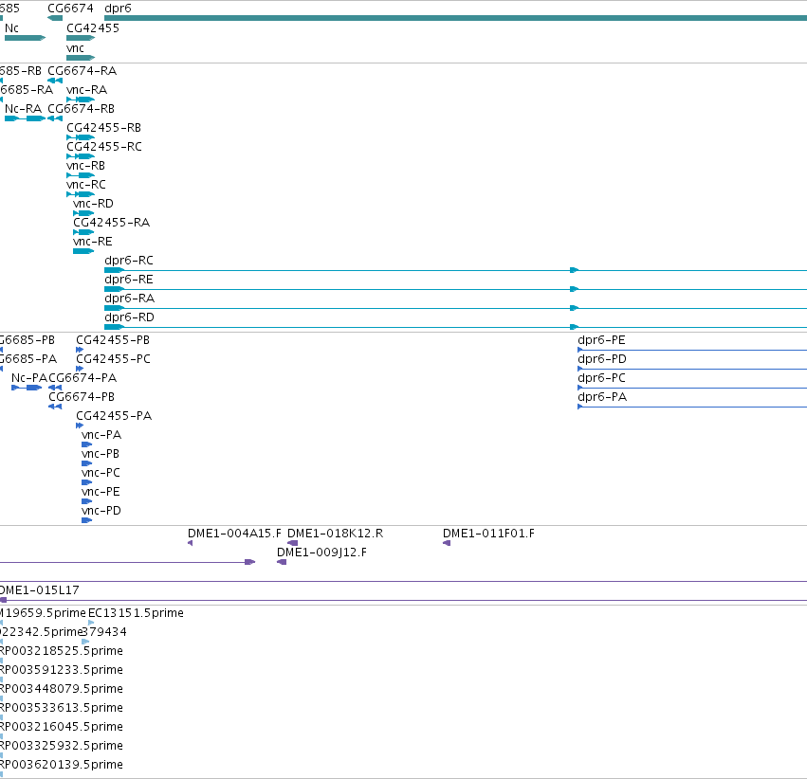Open the vnc-RE transcript label
Image resolution: width=807 pixels, height=779 pixels.
click(x=93, y=242)
